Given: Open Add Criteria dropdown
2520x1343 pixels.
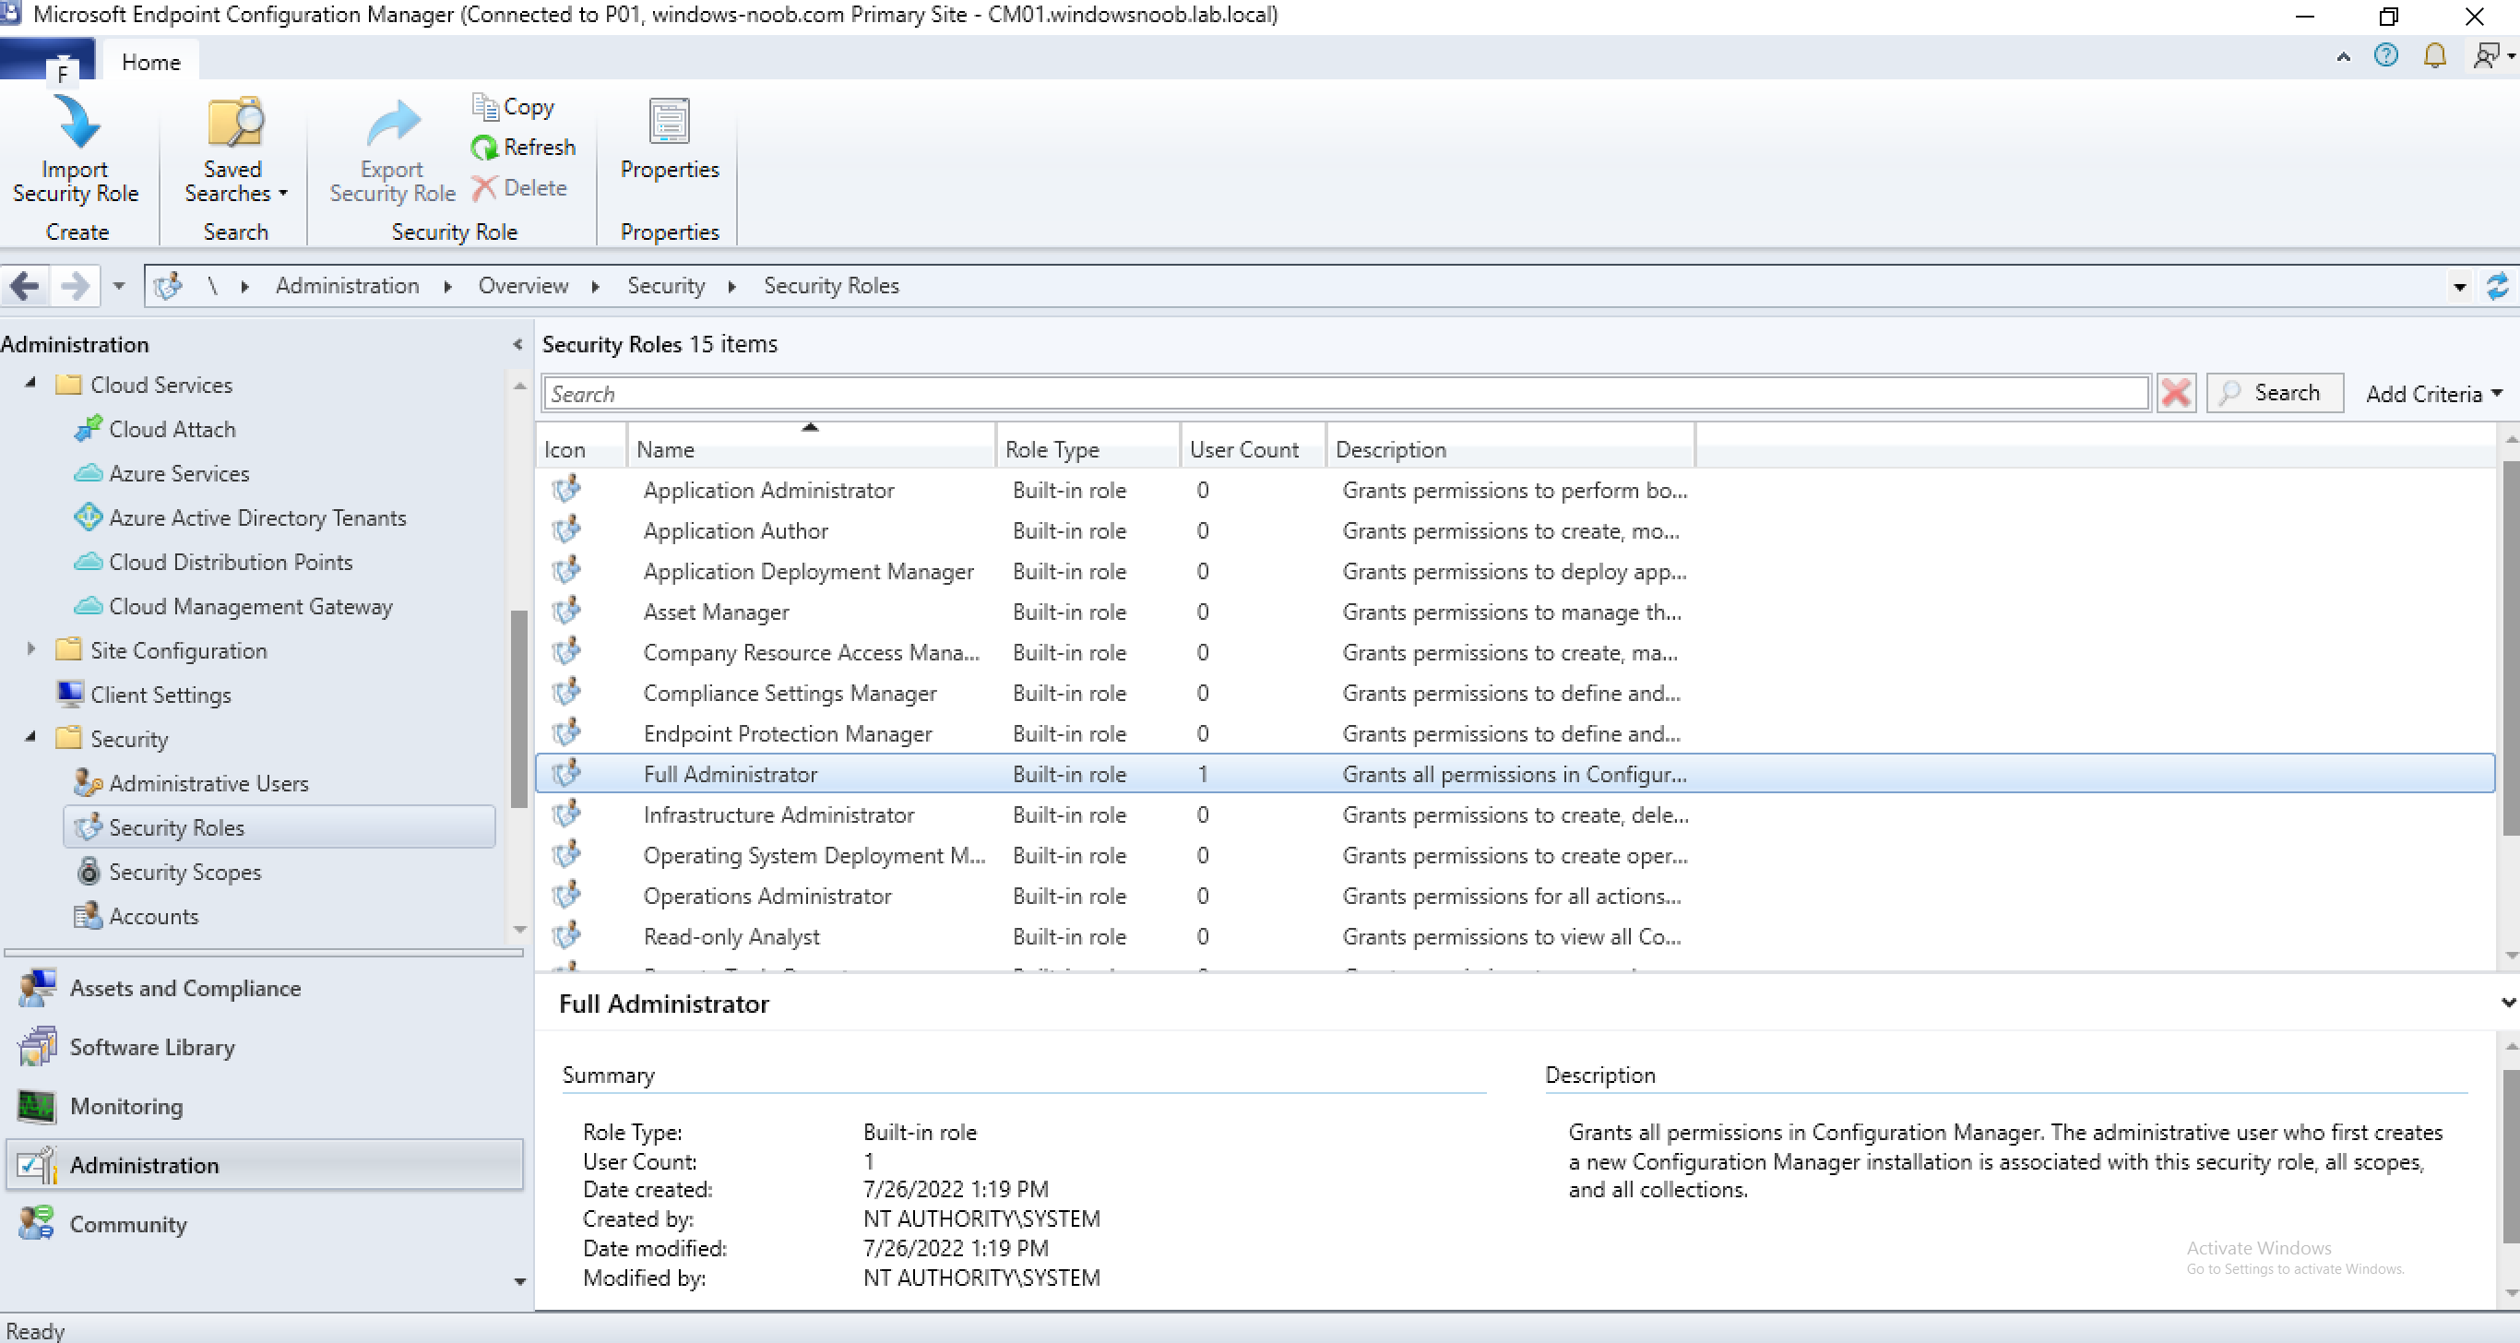Looking at the screenshot, I should pos(2435,393).
